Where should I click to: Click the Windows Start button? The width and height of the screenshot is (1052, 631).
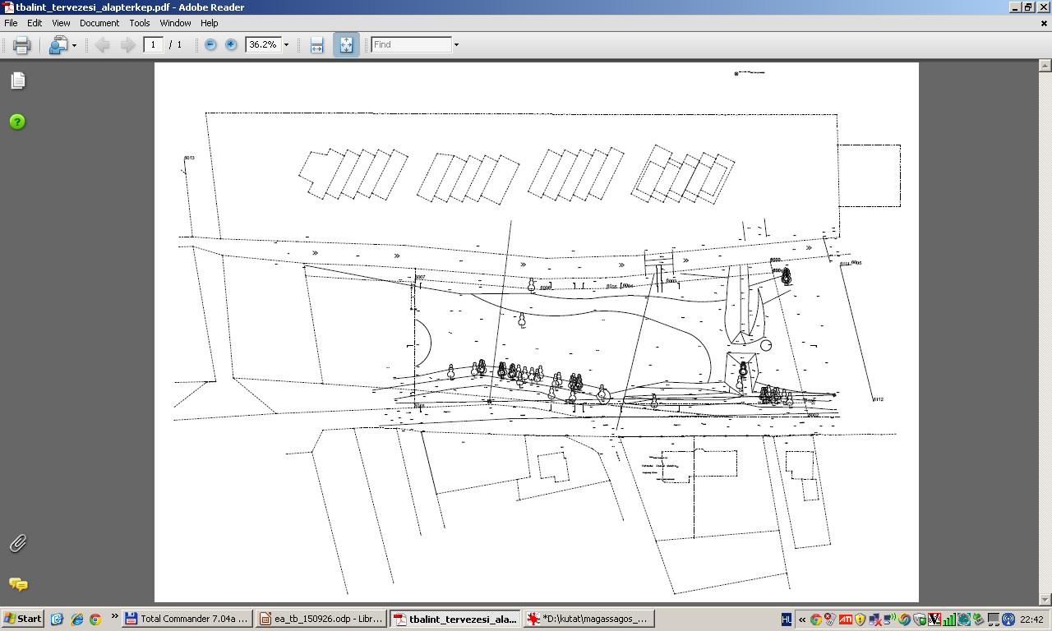[23, 619]
